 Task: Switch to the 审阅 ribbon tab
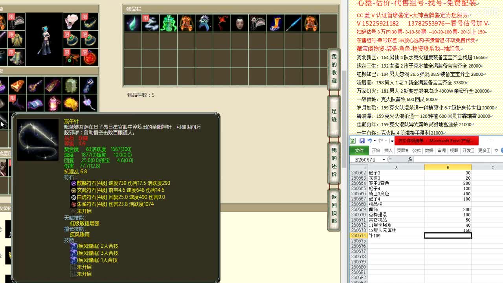pos(442,151)
